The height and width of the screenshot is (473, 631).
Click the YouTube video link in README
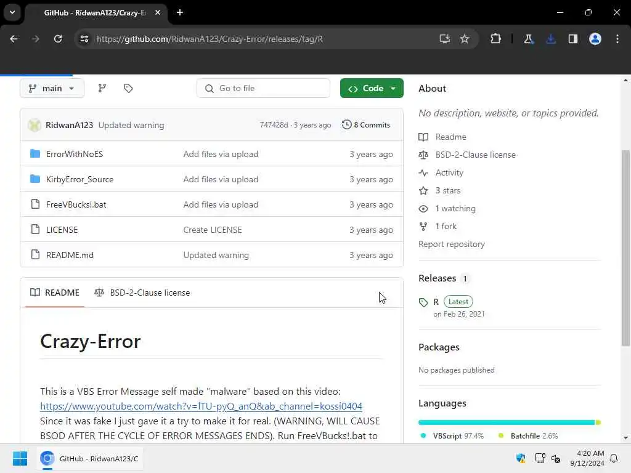point(202,406)
